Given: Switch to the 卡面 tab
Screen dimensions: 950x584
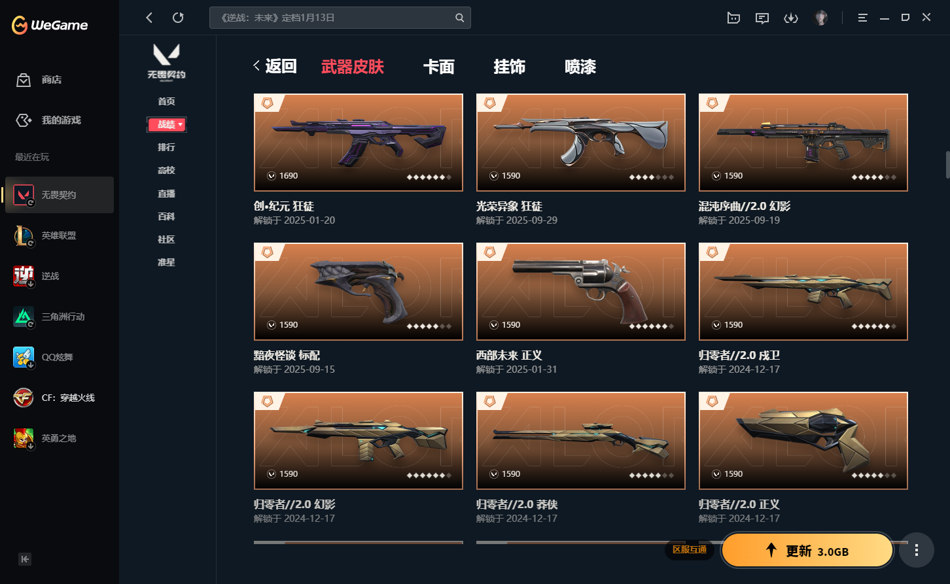Looking at the screenshot, I should click(438, 67).
